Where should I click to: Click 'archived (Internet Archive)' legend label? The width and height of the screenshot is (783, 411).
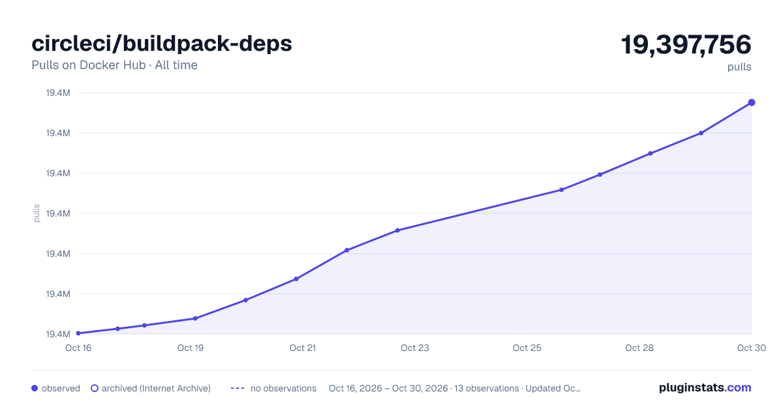pyautogui.click(x=156, y=388)
